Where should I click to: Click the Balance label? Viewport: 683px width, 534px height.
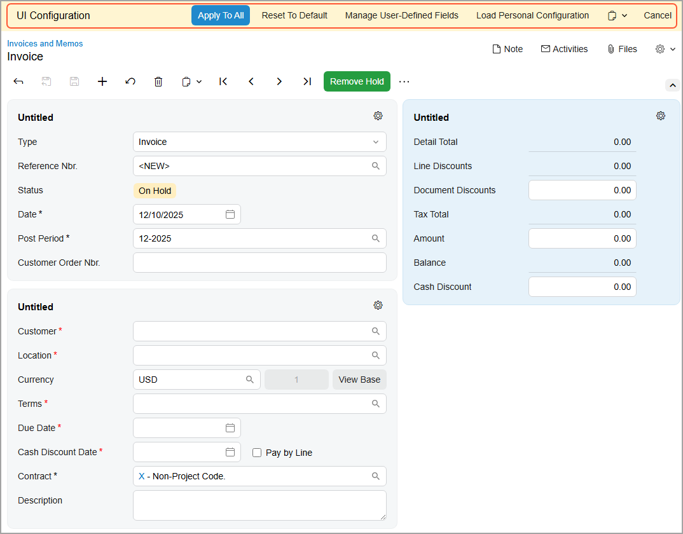[x=430, y=263]
